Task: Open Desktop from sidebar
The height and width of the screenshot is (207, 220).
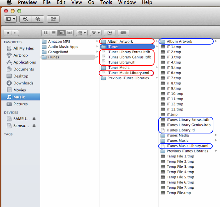Action: pyautogui.click(x=21, y=76)
